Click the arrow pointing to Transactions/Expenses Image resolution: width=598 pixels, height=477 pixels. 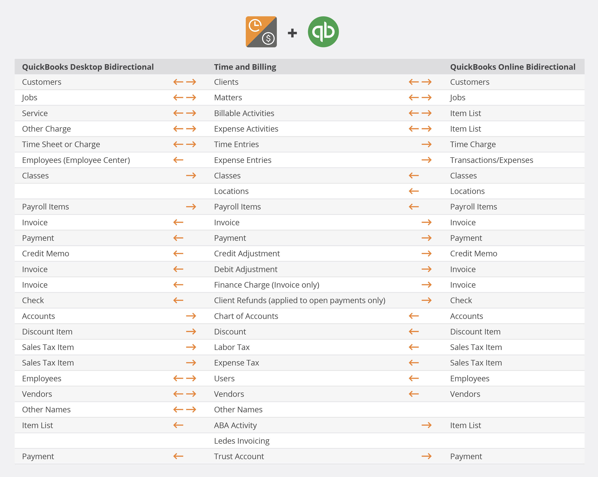click(x=426, y=160)
